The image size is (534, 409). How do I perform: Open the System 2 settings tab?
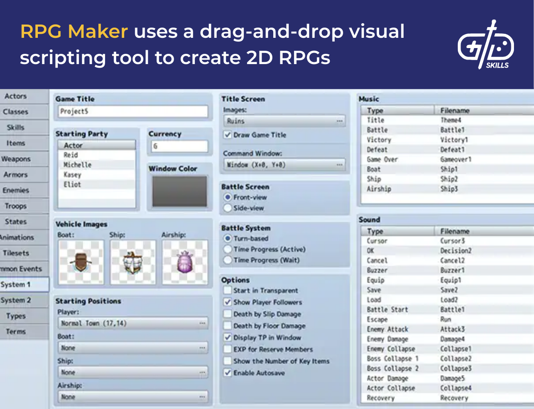19,300
